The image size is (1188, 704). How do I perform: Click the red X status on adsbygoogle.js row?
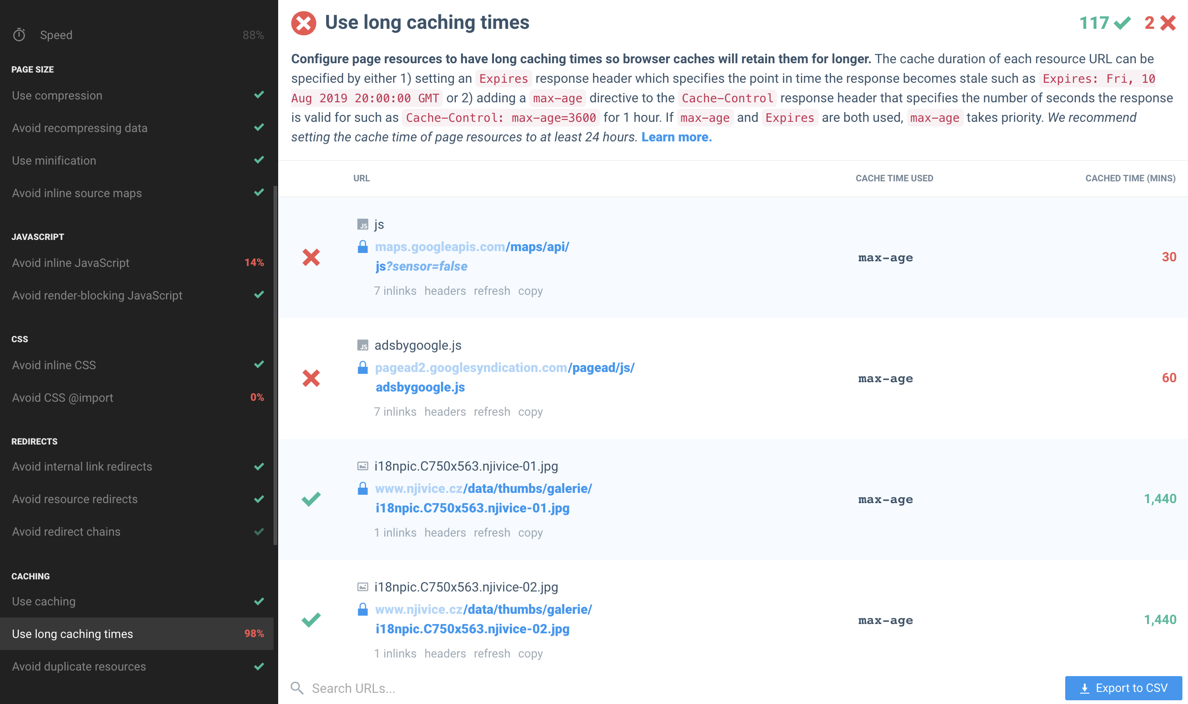pyautogui.click(x=311, y=378)
